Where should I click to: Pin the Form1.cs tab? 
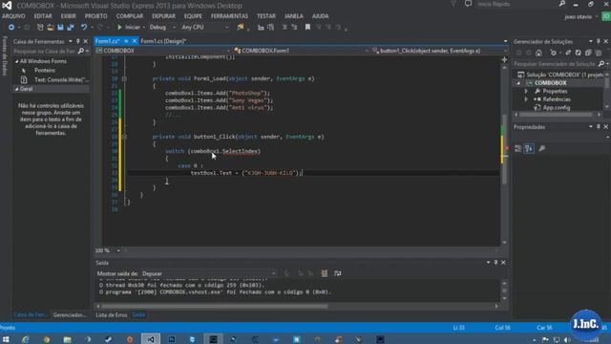(x=126, y=41)
